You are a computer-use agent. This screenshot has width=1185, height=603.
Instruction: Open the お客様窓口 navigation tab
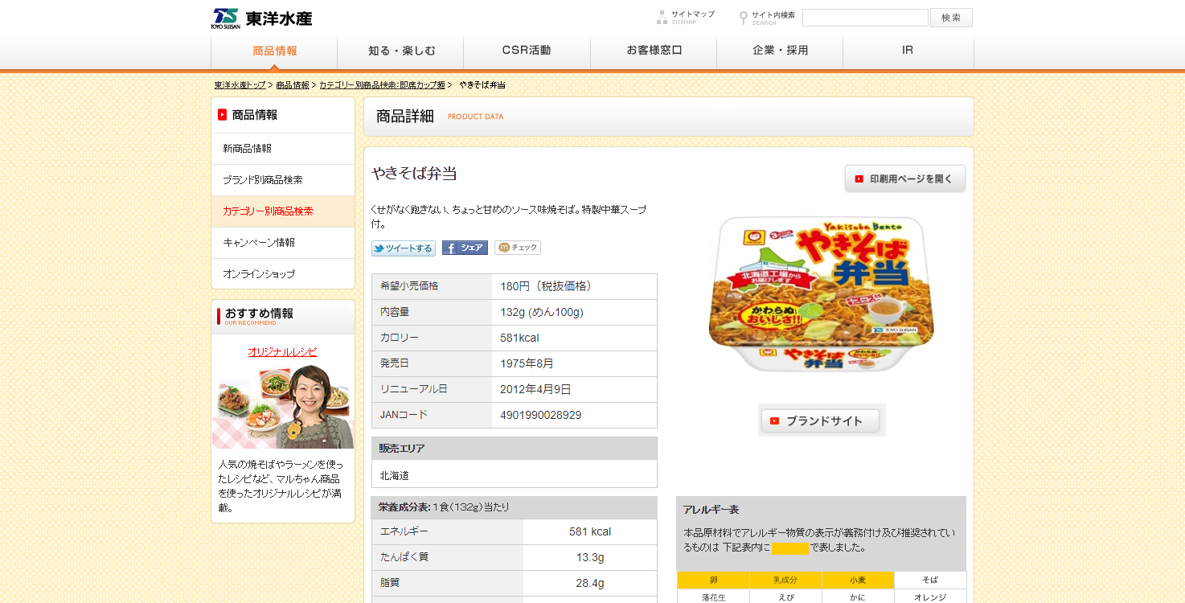coord(654,51)
